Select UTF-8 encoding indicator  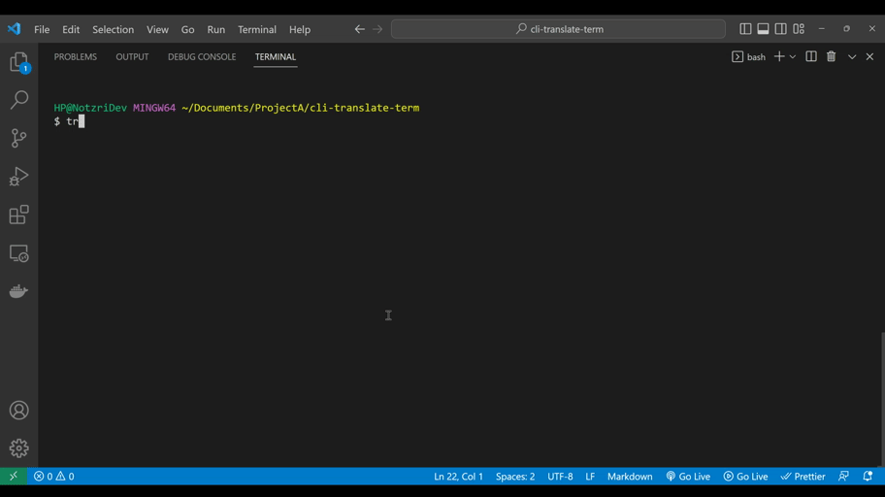click(560, 476)
